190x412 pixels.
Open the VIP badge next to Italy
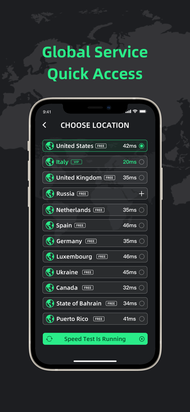point(76,162)
